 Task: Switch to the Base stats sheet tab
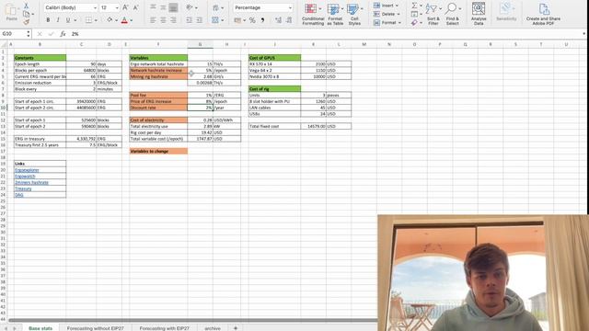click(x=40, y=328)
